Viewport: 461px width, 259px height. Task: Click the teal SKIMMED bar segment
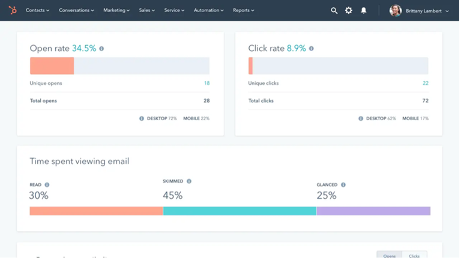241,212
